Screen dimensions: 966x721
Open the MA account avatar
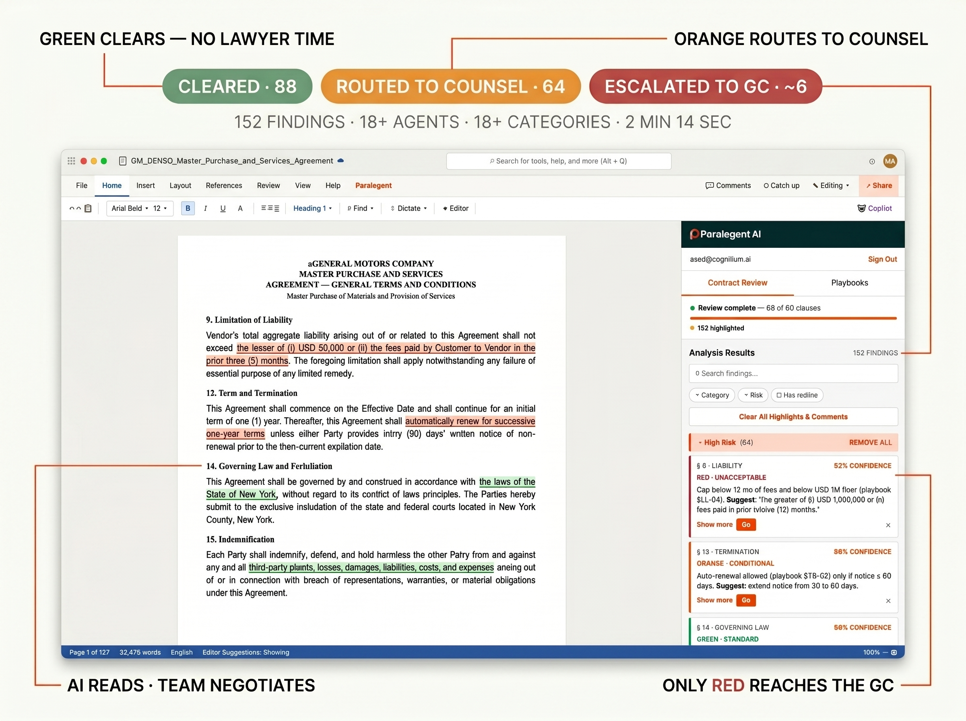point(890,161)
